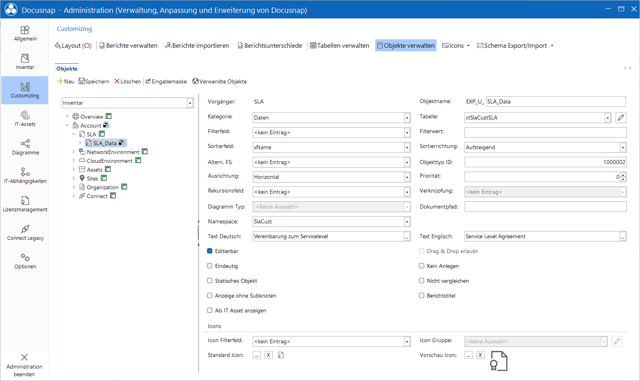Enable Als IT Asset anzeigen
The width and height of the screenshot is (640, 381).
pyautogui.click(x=209, y=310)
